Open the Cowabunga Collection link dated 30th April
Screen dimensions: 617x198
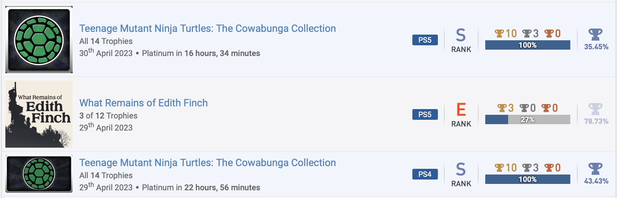click(x=207, y=29)
